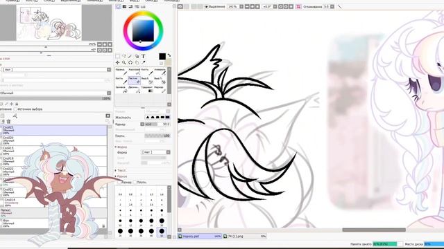Select the Rotate view tool
The image size is (444, 249).
coord(130,62)
